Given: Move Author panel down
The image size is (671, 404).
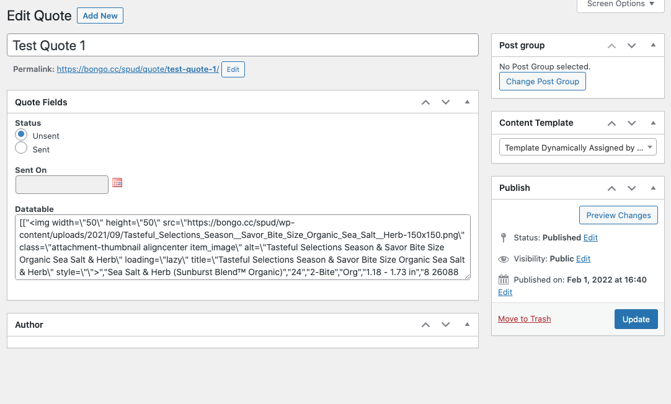Looking at the screenshot, I should pyautogui.click(x=445, y=325).
